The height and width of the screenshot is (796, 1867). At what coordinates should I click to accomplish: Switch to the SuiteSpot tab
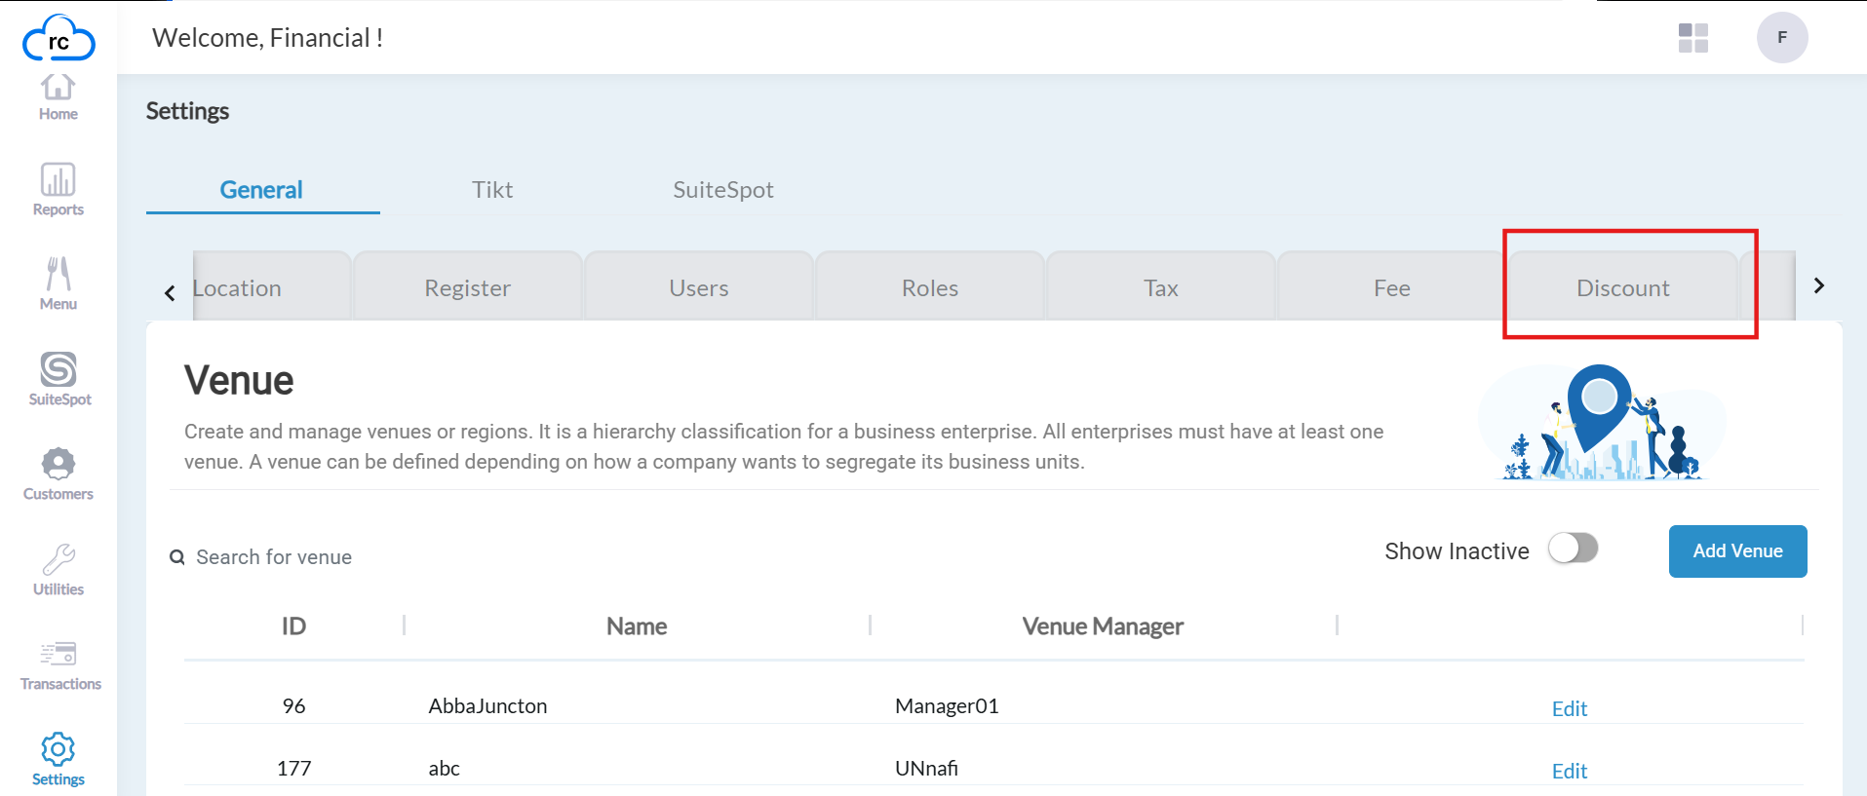723,190
